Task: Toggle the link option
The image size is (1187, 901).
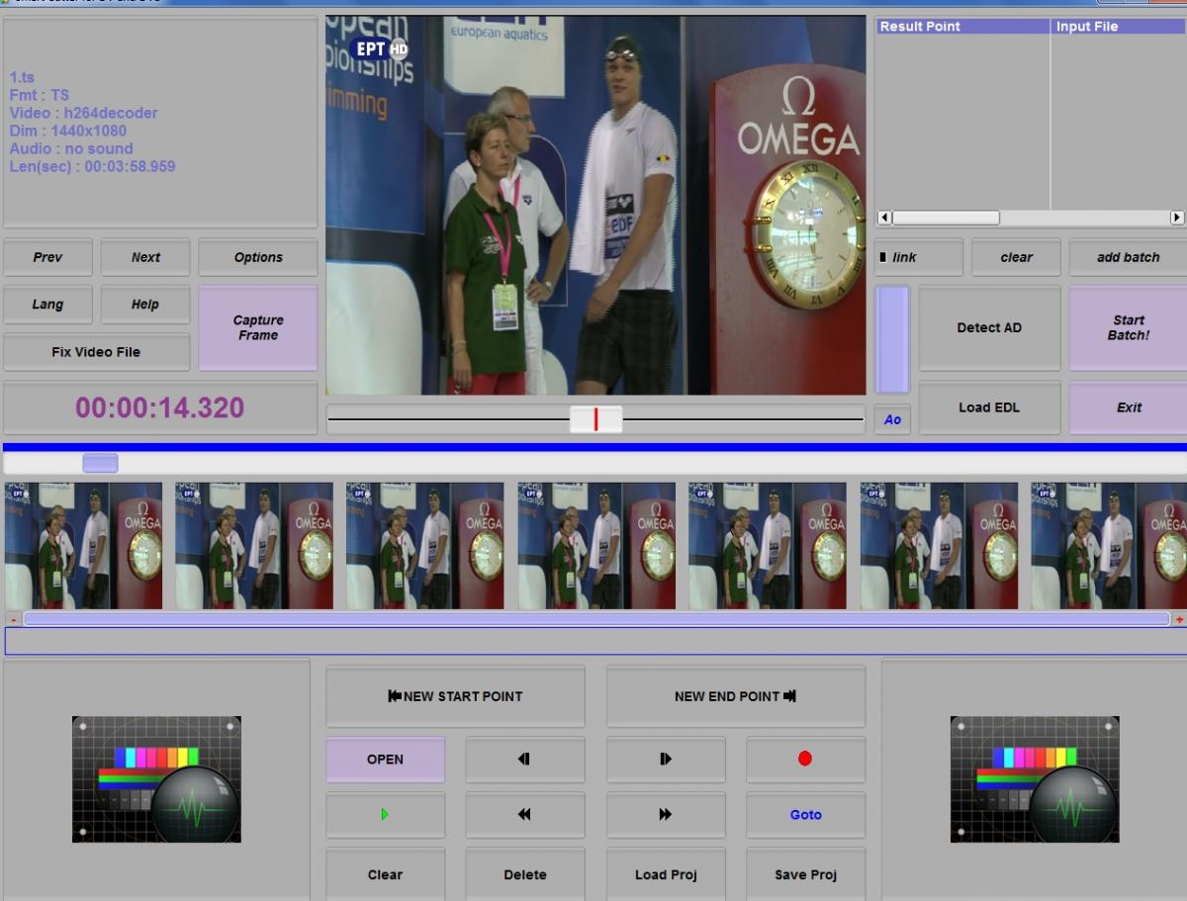Action: pos(918,257)
